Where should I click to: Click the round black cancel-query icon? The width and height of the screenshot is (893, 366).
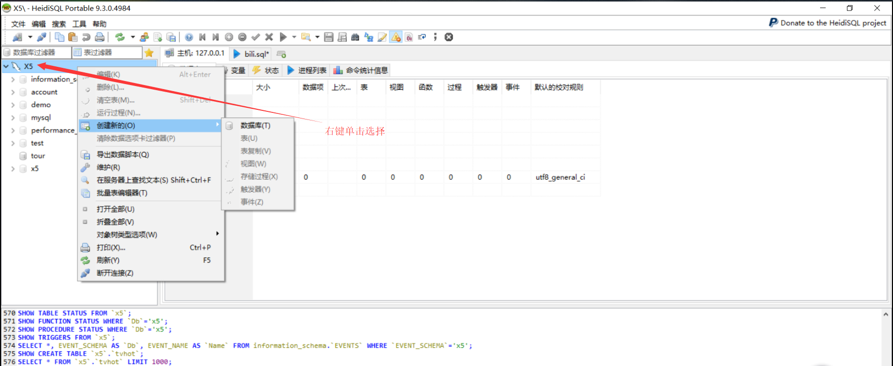[x=449, y=37]
